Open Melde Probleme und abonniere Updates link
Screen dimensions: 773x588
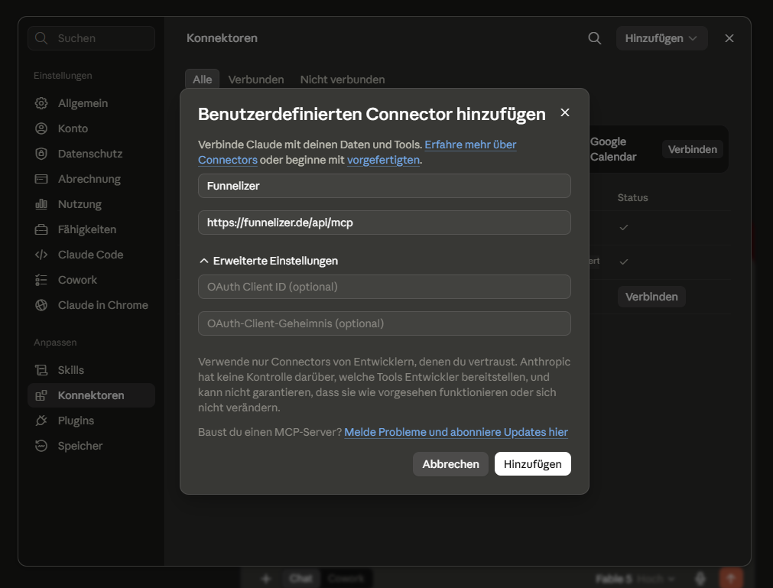pyautogui.click(x=456, y=432)
